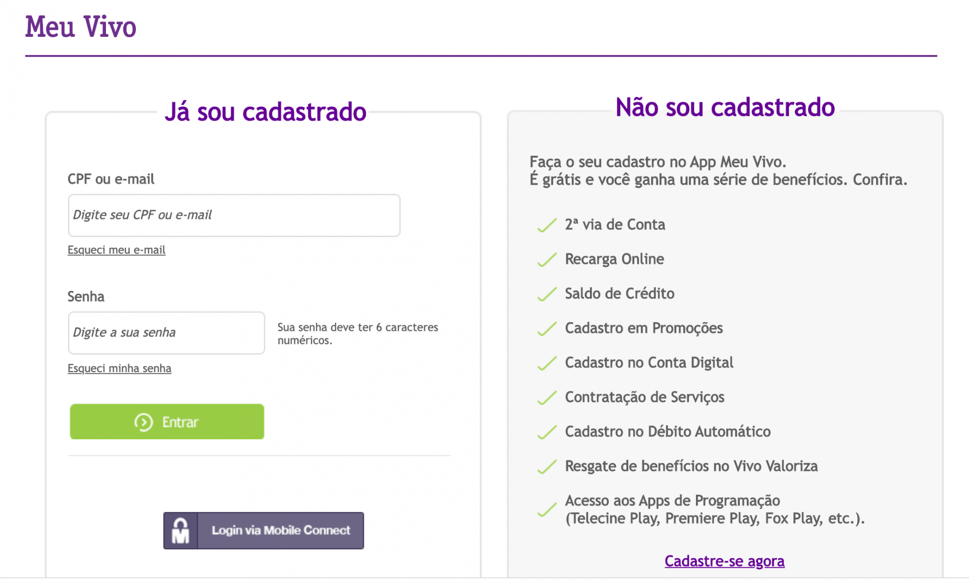Open the Esqueci minha senha link

pos(120,368)
